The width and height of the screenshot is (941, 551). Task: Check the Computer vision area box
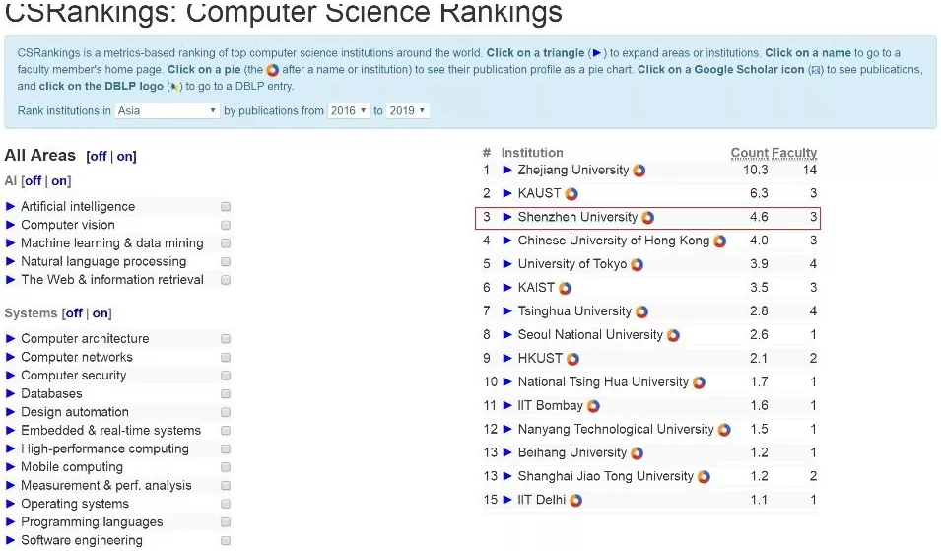pyautogui.click(x=226, y=225)
